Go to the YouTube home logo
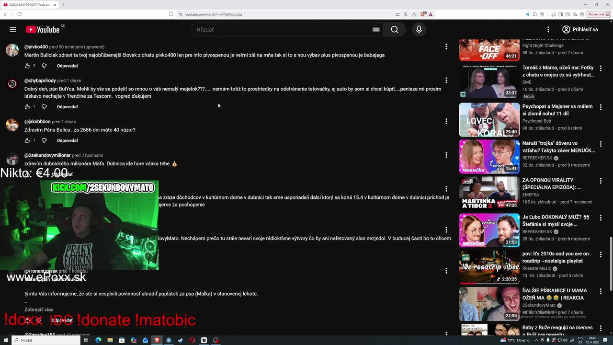This screenshot has height=345, width=613. click(43, 30)
